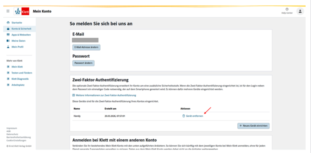
Task: Open the Barrierefreiheitserklärung footer link
Action: 19,137
